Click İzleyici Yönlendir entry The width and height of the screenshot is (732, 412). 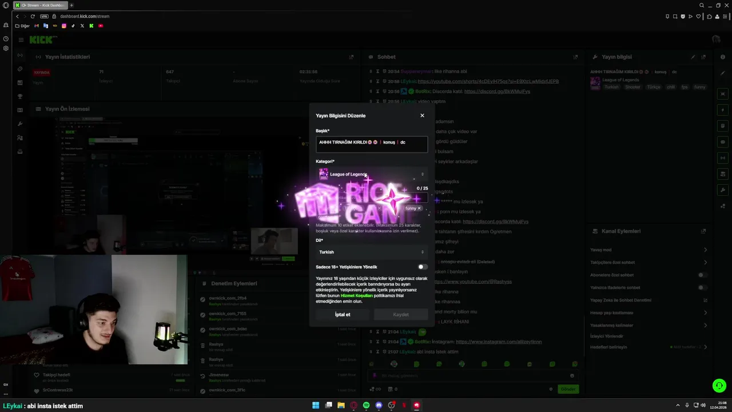click(607, 336)
